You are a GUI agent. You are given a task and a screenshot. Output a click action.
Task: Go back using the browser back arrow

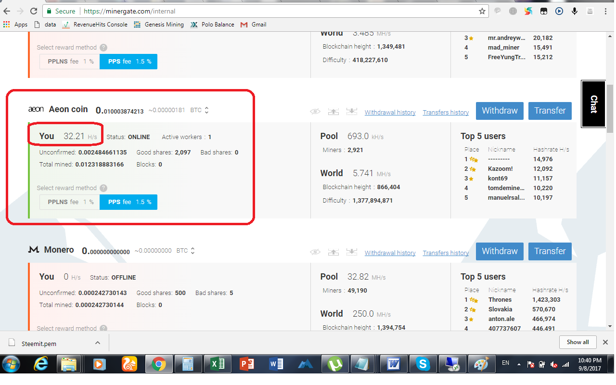8,11
